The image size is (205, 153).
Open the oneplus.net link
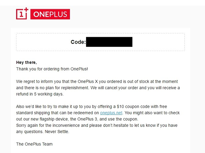[111, 113]
